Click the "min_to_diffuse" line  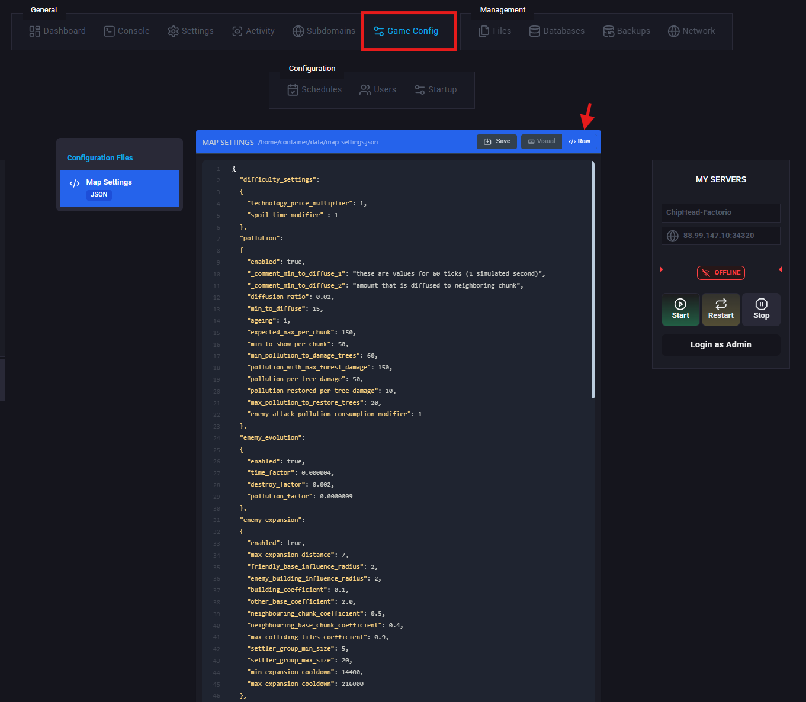pos(285,309)
